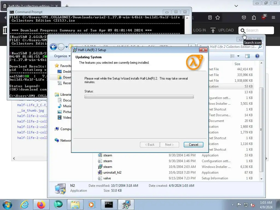Click the change your view icon
Screen dimensions: 280x210
pos(232,56)
